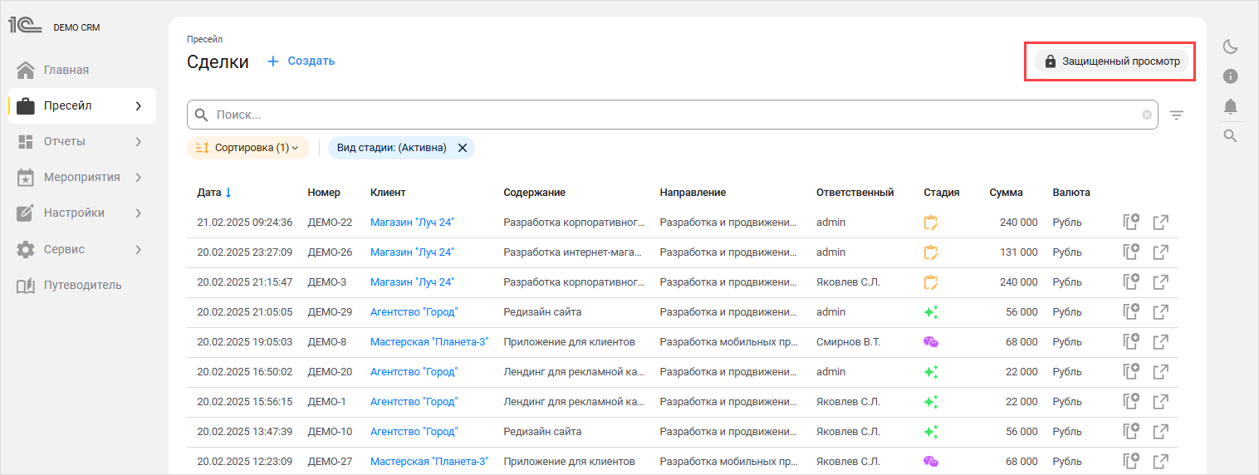
Task: Copy deal ДЕМО-8 using duplicate icon
Action: [x=1131, y=342]
